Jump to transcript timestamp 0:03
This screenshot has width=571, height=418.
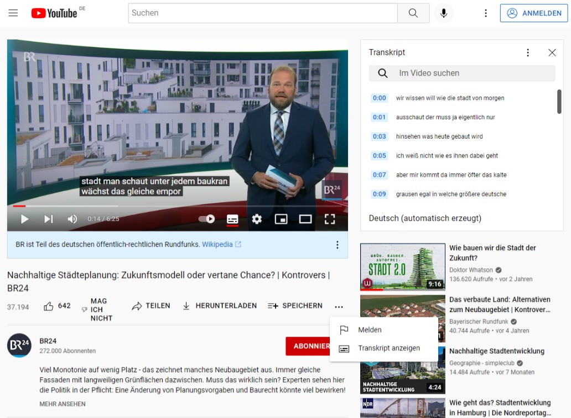pos(379,136)
